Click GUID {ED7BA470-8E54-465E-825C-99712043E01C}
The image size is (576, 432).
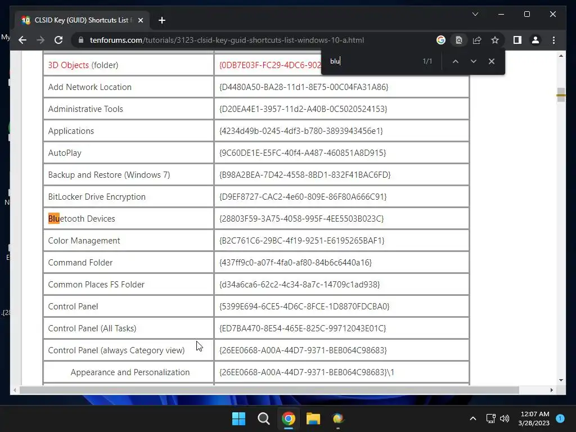tap(303, 328)
